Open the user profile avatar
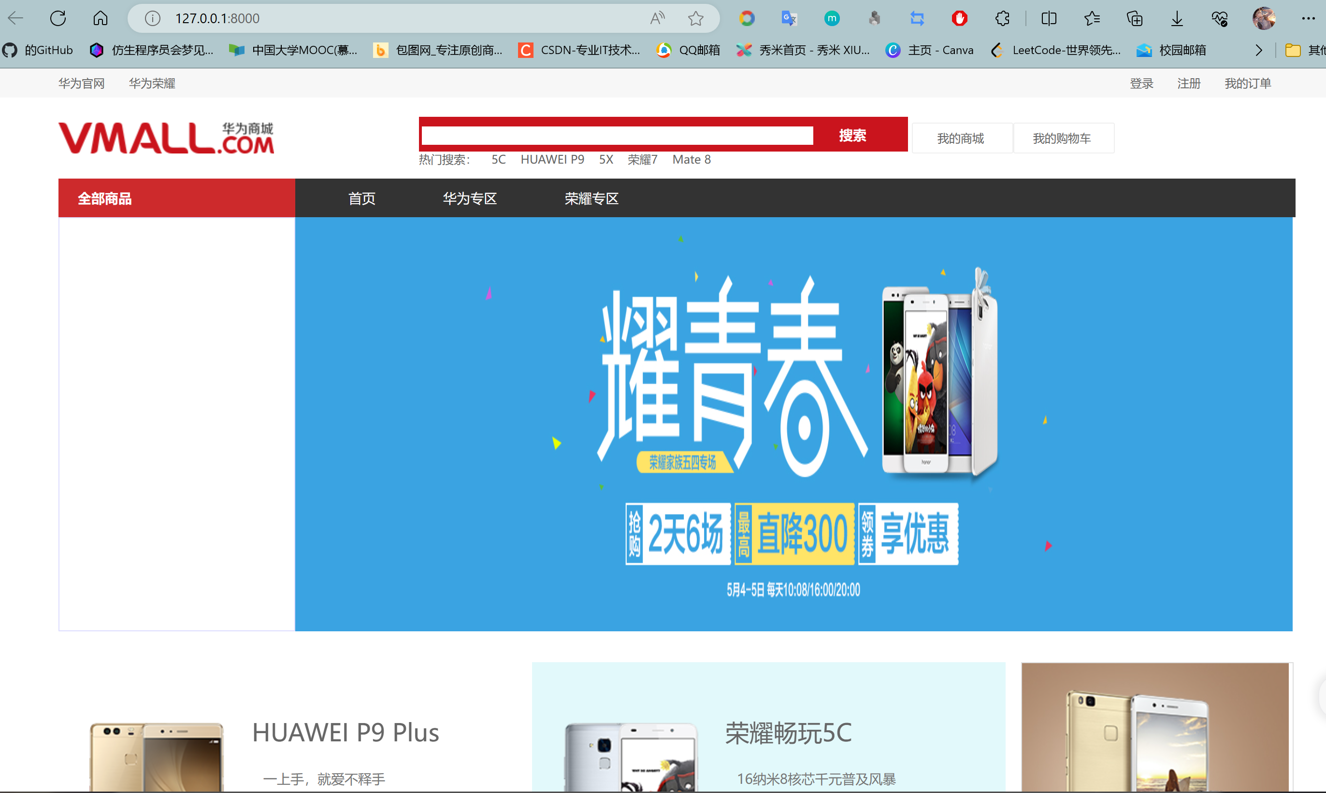This screenshot has height=793, width=1326. [1264, 19]
